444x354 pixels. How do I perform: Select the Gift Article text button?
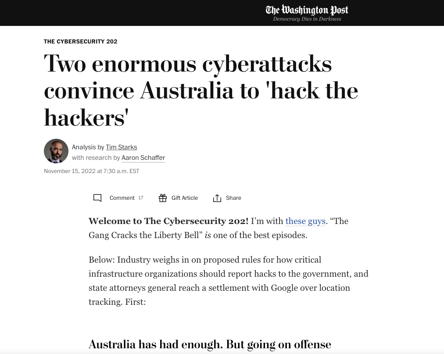[x=184, y=198]
